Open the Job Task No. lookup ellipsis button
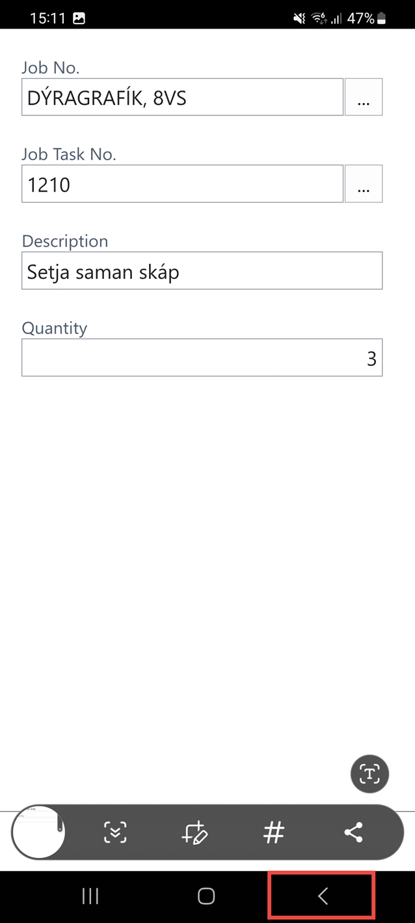 (364, 184)
